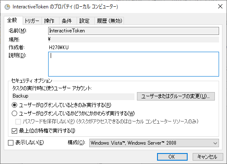Confirm with the OK button
The height and width of the screenshot is (164, 227).
[172, 157]
